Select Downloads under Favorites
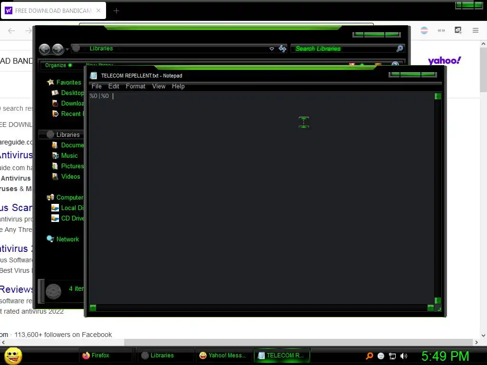The image size is (487, 365). click(x=72, y=103)
